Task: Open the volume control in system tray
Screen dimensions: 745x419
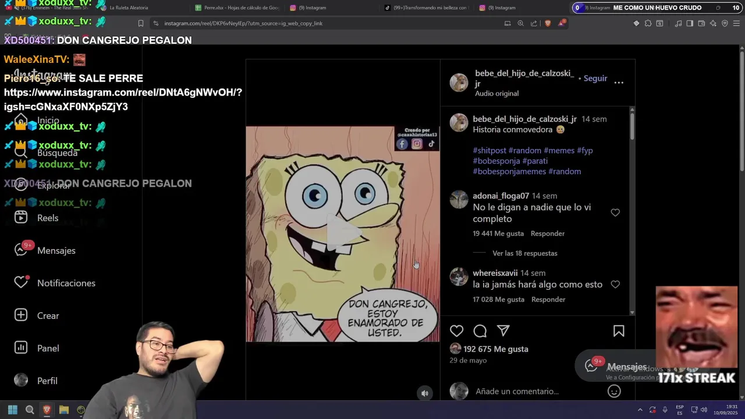Action: 704,410
